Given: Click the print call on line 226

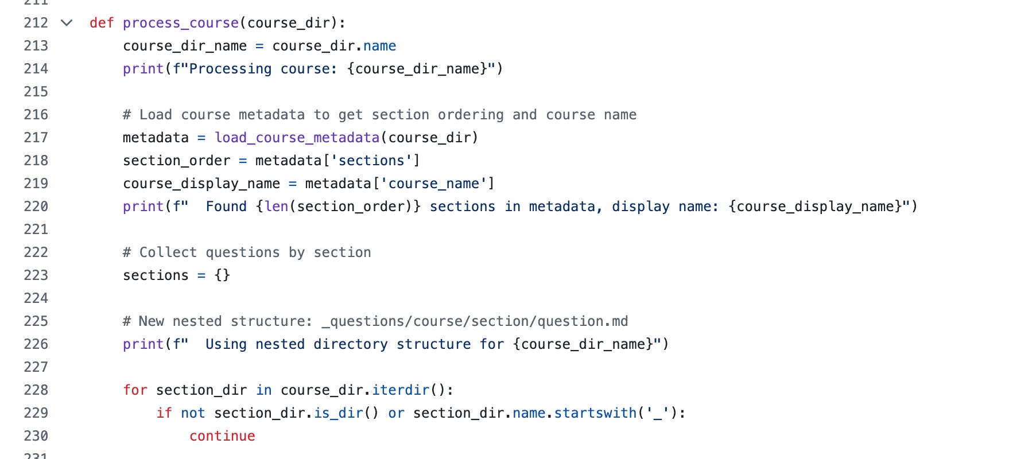Looking at the screenshot, I should click(x=143, y=344).
